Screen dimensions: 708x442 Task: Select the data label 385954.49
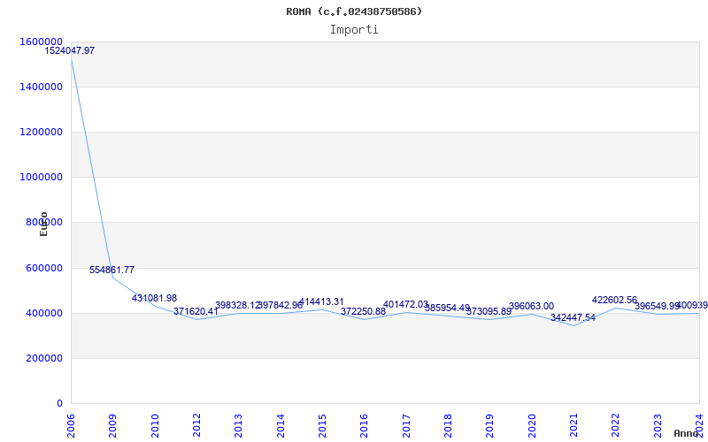447,308
